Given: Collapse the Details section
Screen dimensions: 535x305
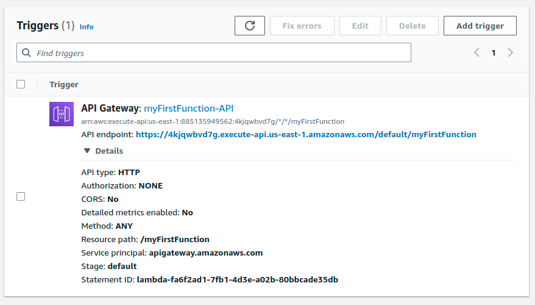Looking at the screenshot, I should click(x=103, y=151).
